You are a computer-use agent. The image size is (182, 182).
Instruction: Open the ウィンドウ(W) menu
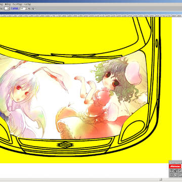pos(17,5)
